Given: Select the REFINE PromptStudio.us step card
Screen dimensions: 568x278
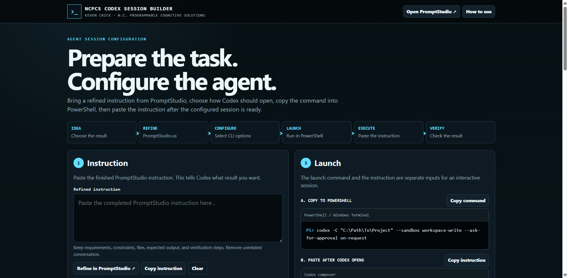Looking at the screenshot, I should pos(173,132).
